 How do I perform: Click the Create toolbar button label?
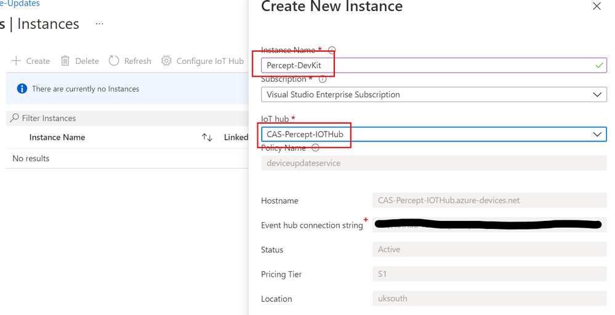tap(38, 61)
